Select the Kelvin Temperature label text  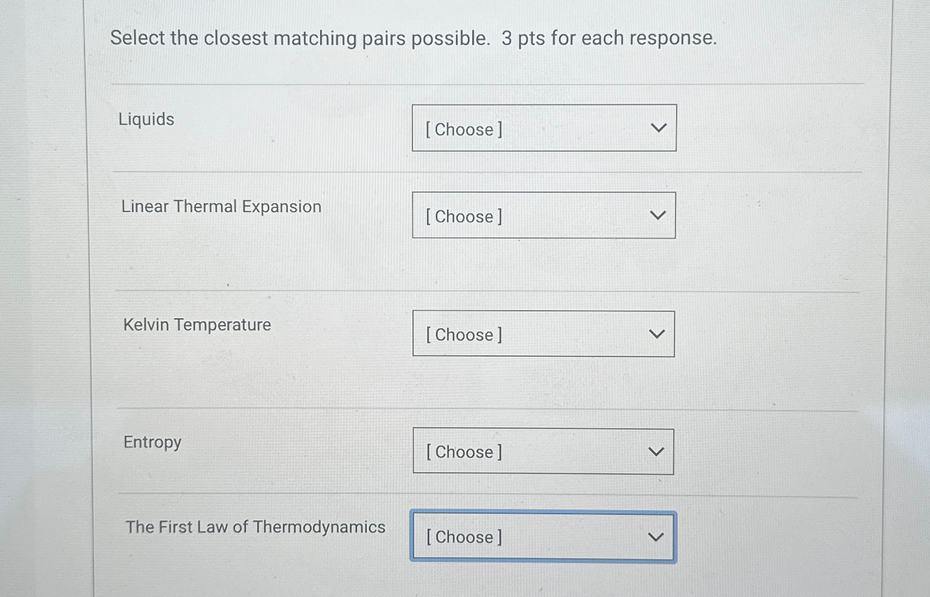click(x=196, y=325)
